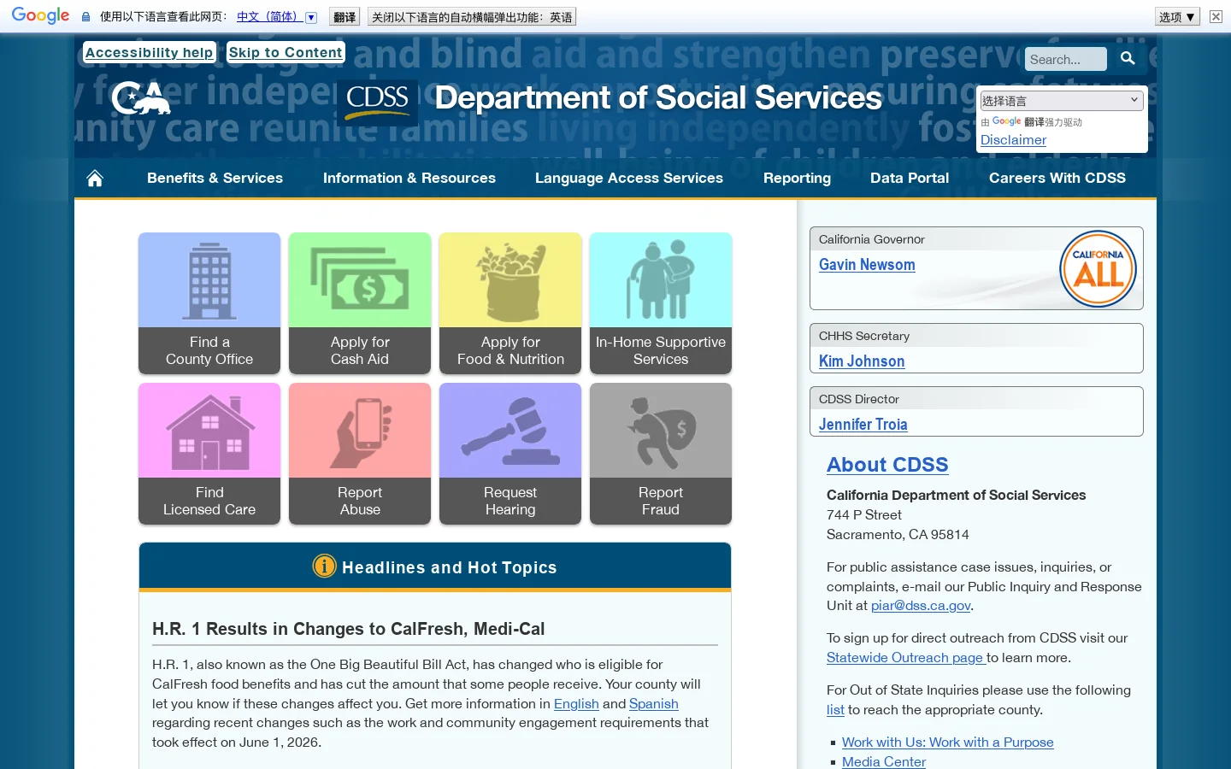
Task: Open the English information link
Action: coord(576,703)
